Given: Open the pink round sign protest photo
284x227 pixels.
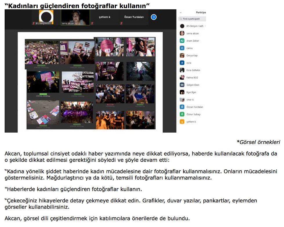Looking at the screenshot, I should (110, 47).
